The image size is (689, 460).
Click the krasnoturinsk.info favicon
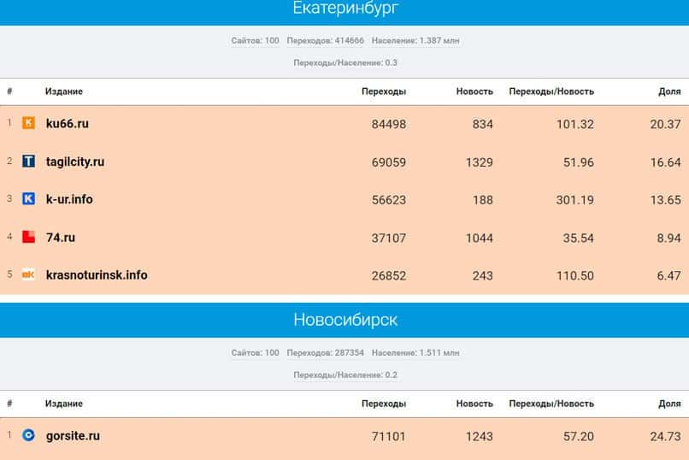pos(28,274)
